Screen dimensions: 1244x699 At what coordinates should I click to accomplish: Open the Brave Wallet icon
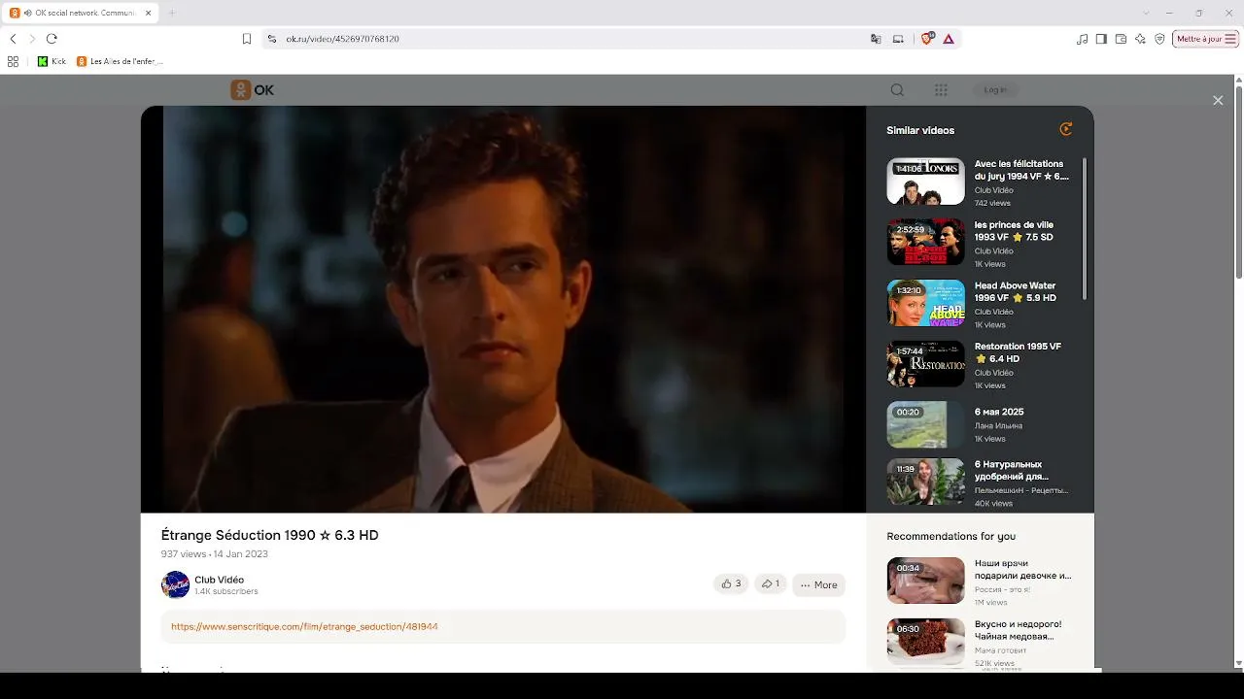click(x=1121, y=39)
